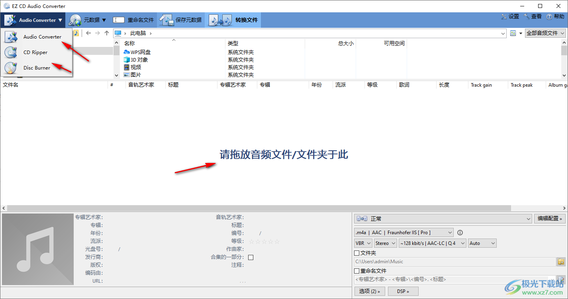
Task: Sort file list by 年份 column
Action: coord(321,85)
